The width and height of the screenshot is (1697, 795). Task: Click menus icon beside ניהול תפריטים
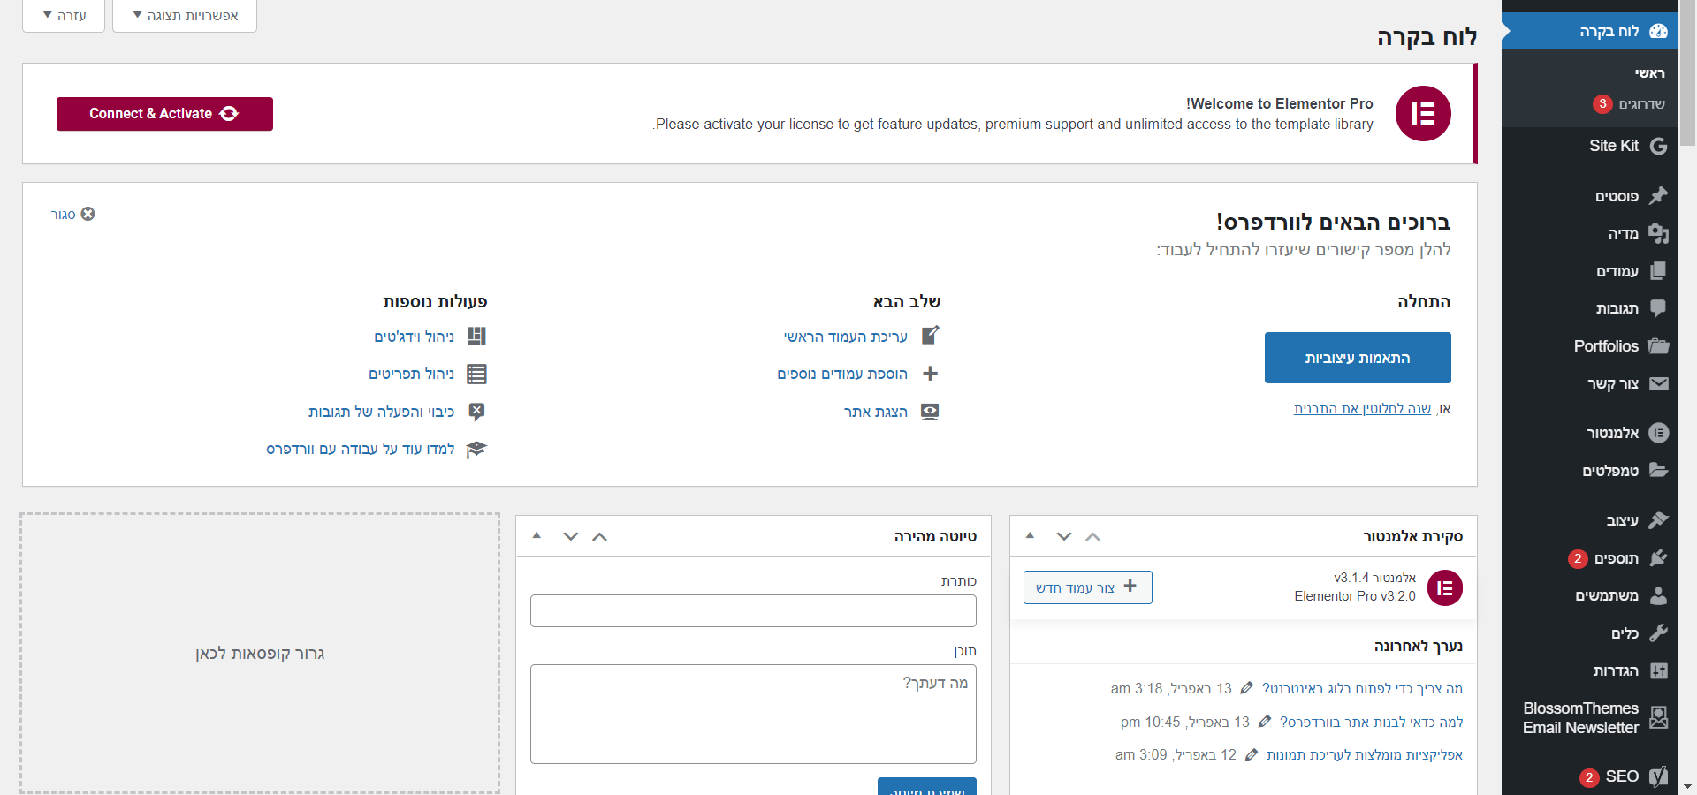[x=476, y=374]
